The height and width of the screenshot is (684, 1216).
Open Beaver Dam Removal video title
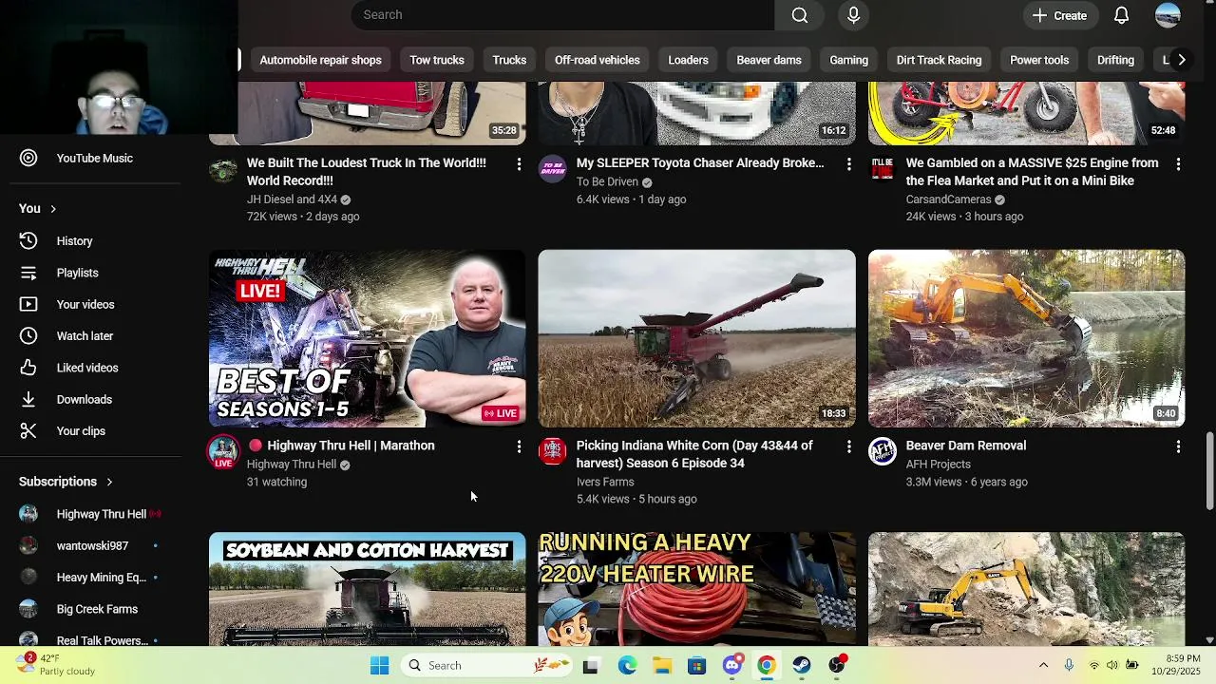965,446
